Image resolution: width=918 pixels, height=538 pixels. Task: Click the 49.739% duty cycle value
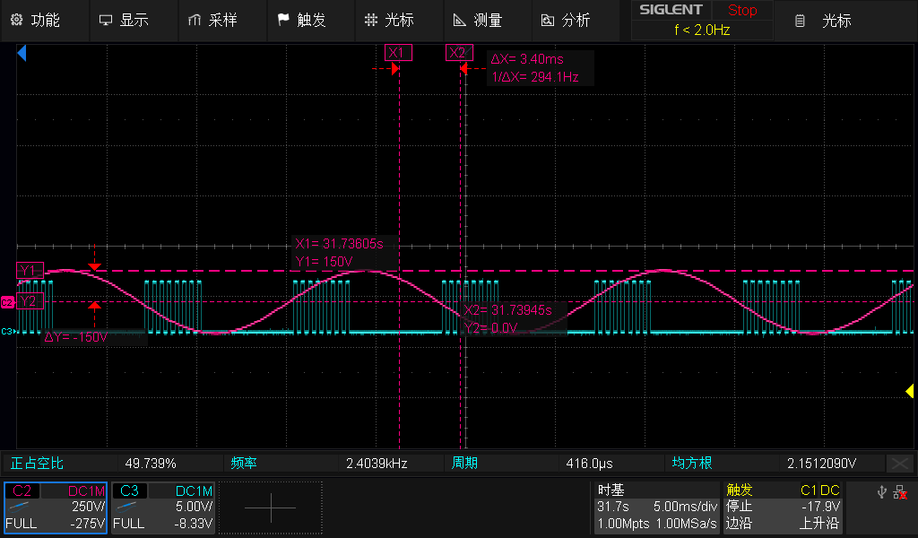coord(151,464)
